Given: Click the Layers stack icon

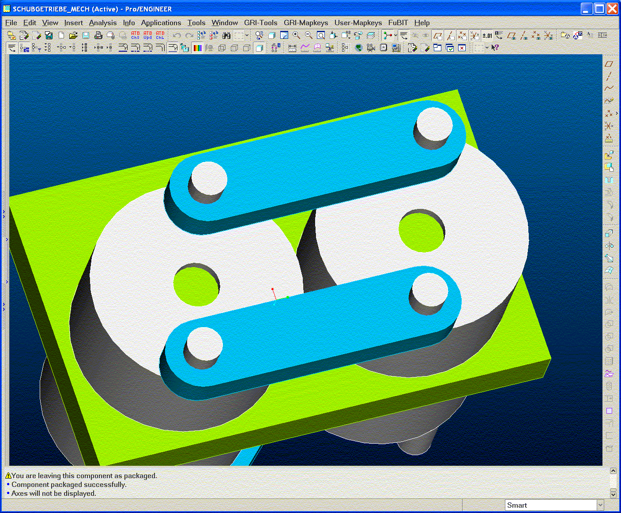Looking at the screenshot, I should (371, 35).
